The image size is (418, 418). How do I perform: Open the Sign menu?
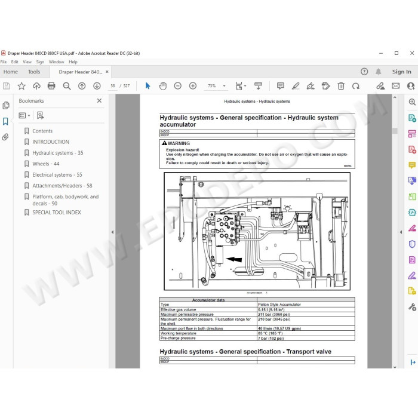click(x=40, y=62)
